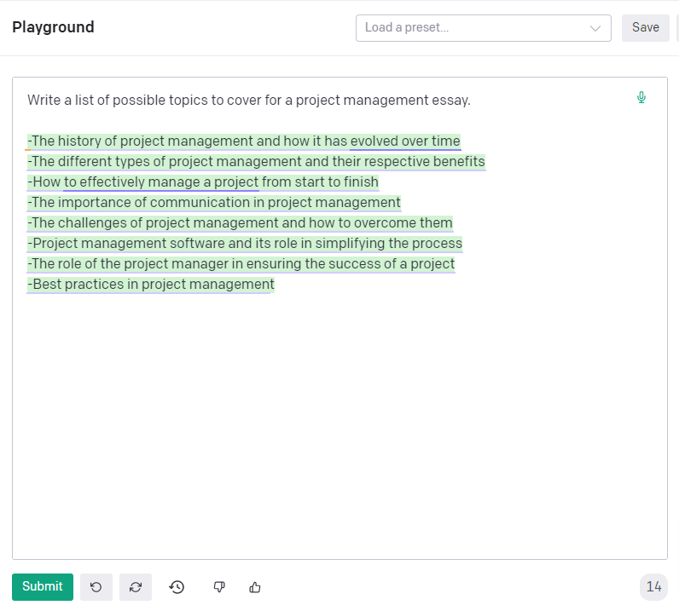Click the line about role of the project manager
Image resolution: width=679 pixels, height=611 pixels.
(x=241, y=263)
